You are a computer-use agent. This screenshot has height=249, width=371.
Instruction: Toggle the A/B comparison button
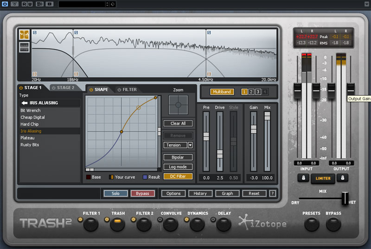pos(39,4)
